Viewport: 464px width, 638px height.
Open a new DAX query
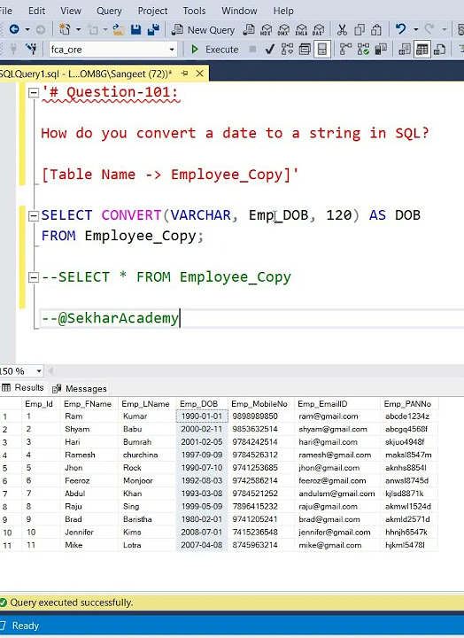coord(319,30)
